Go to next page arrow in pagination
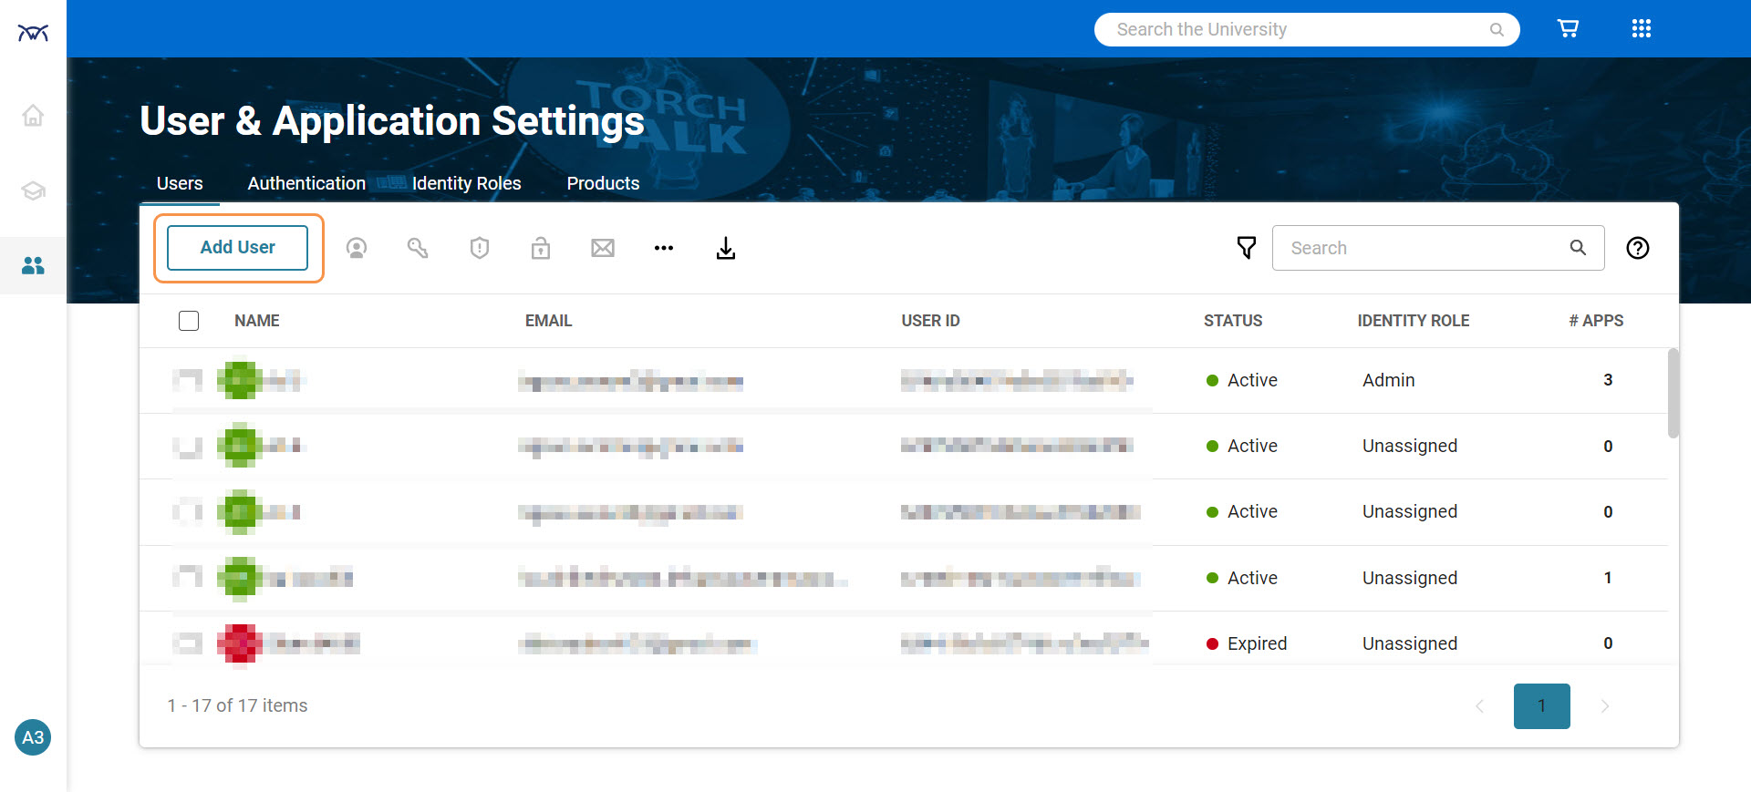The height and width of the screenshot is (792, 1751). tap(1605, 706)
